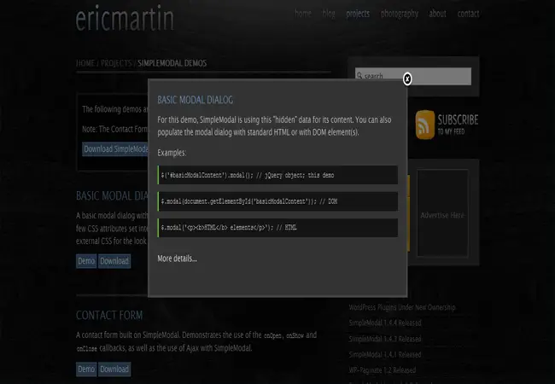Open the projects nav item
Image resolution: width=555 pixels, height=384 pixels.
click(x=358, y=14)
